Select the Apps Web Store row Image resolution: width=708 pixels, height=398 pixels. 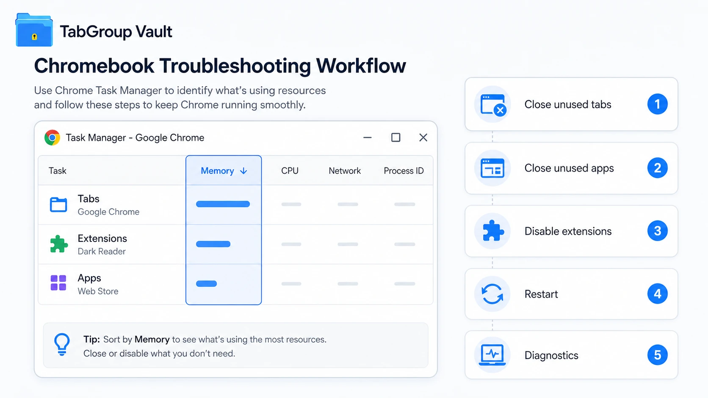(235, 284)
